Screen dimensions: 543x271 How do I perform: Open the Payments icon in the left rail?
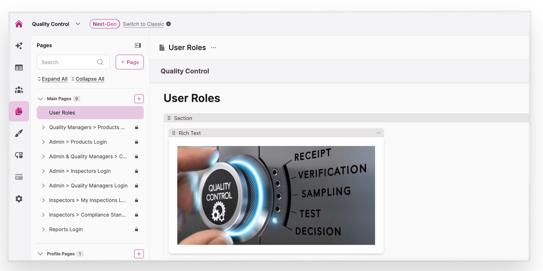click(x=19, y=177)
